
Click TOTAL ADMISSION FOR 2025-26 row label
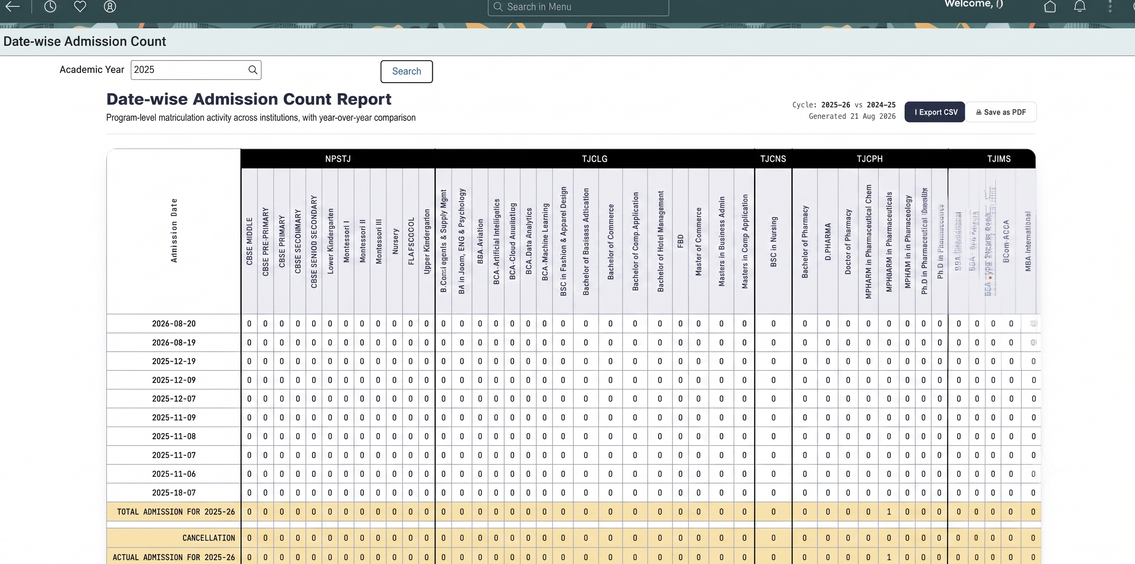(176, 512)
